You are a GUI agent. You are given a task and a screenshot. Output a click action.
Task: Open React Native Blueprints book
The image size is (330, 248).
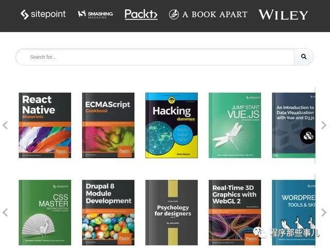(45, 125)
